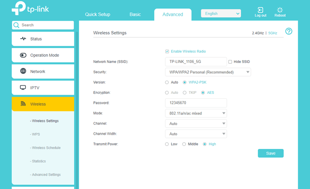
Task: Click the Operation Mode toggle icon
Action: coord(23,55)
